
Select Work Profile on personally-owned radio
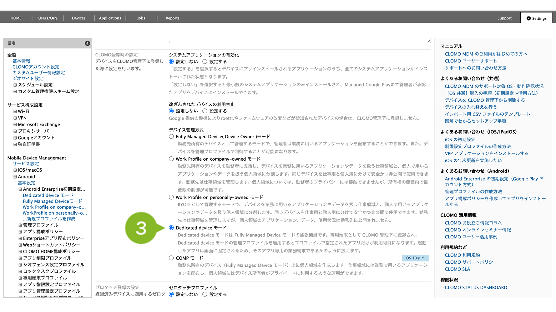pyautogui.click(x=171, y=197)
